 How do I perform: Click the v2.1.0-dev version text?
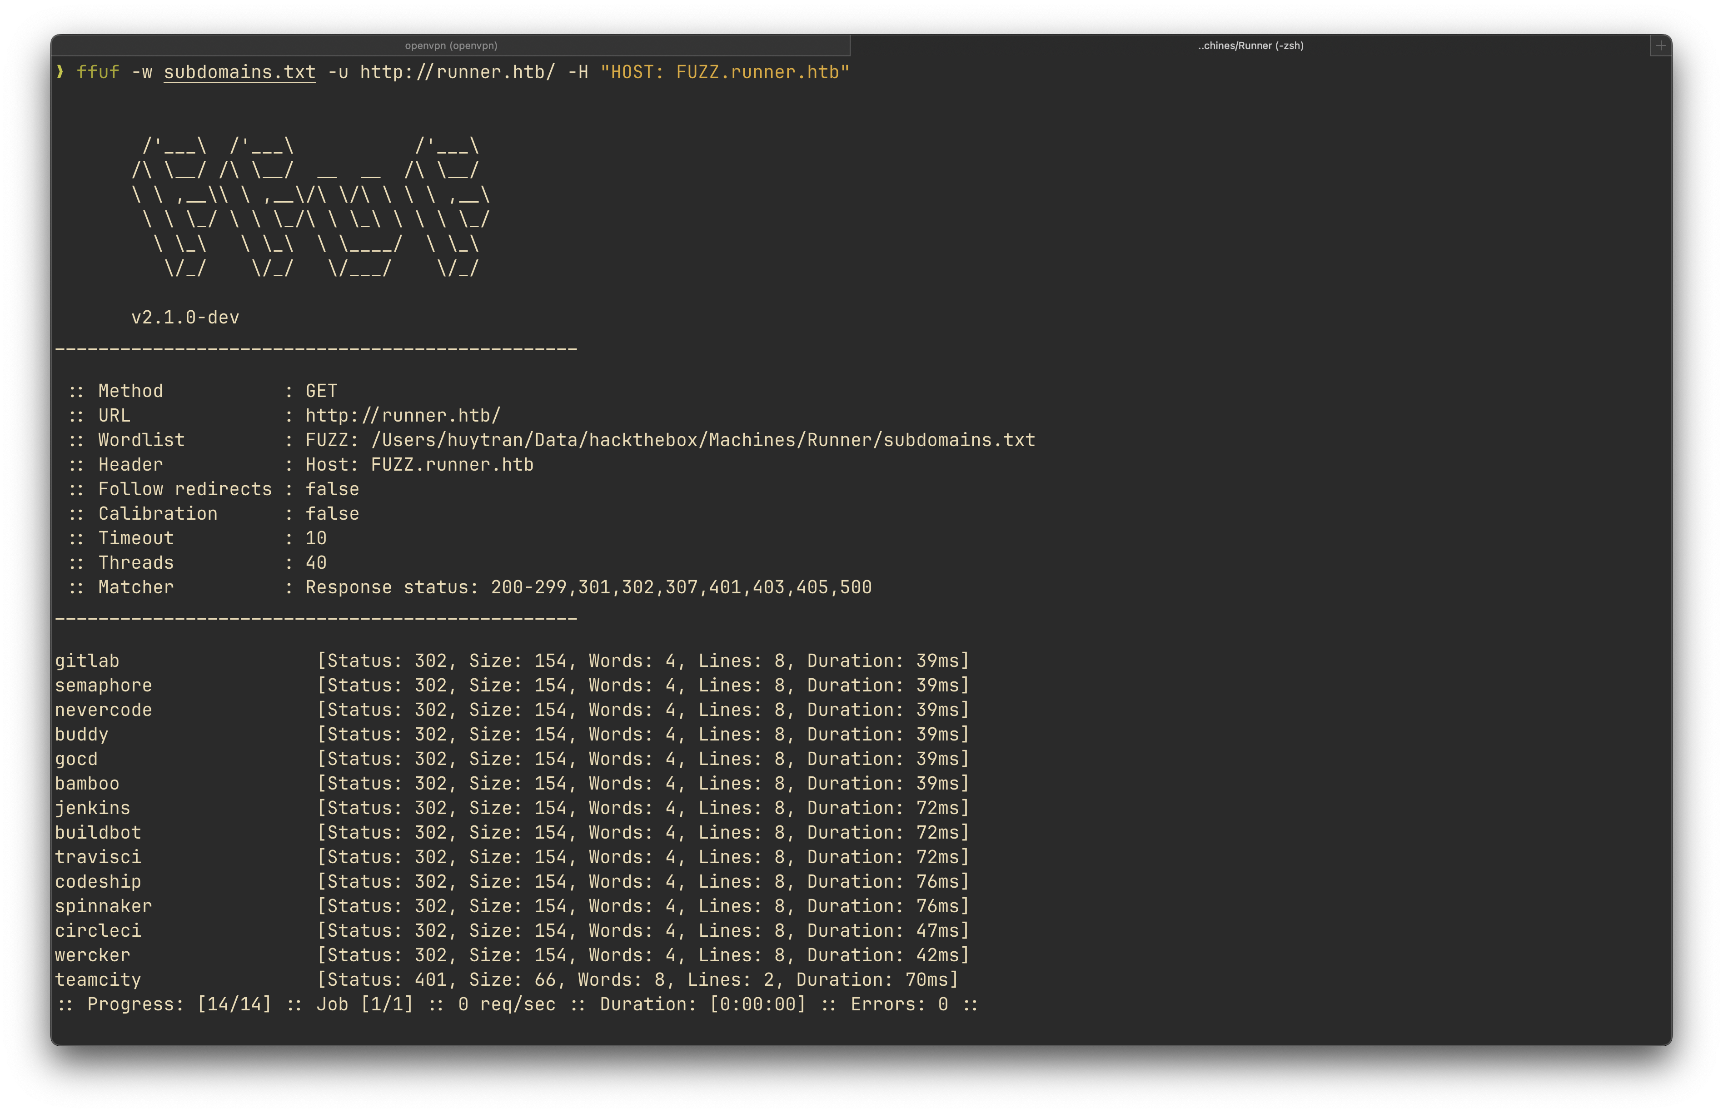click(x=185, y=317)
